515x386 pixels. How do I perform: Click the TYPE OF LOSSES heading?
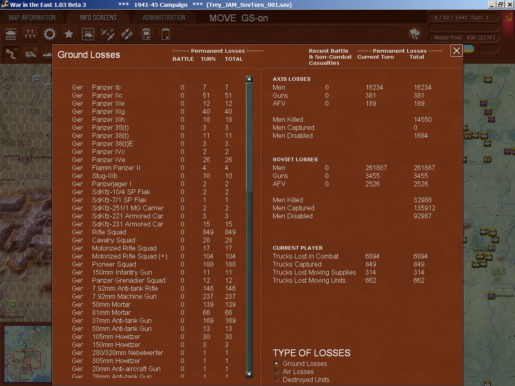[312, 353]
